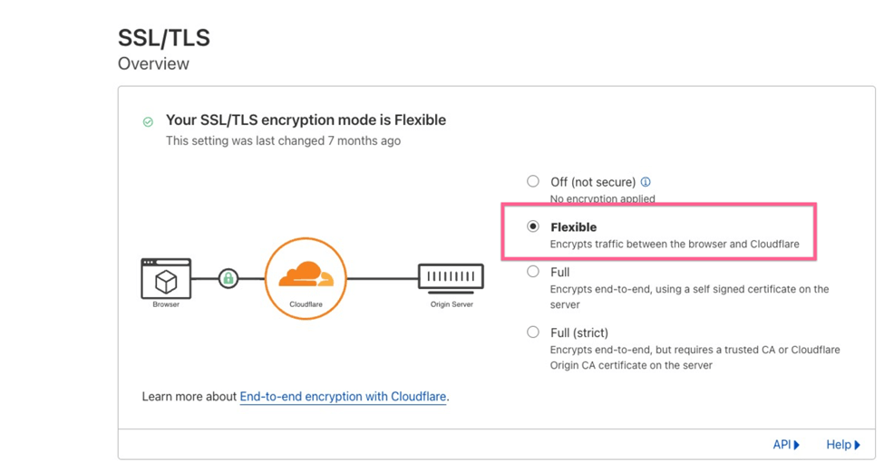Click the Origin Server icon in the diagram

pyautogui.click(x=451, y=277)
